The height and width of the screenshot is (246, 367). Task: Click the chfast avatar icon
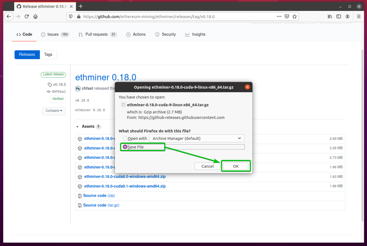coord(78,88)
